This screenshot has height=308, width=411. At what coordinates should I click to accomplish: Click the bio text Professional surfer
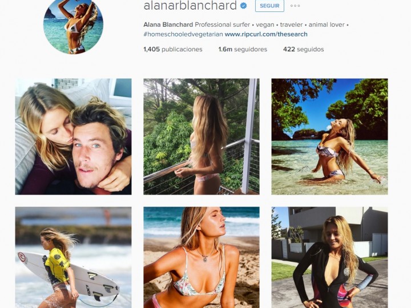pos(222,25)
